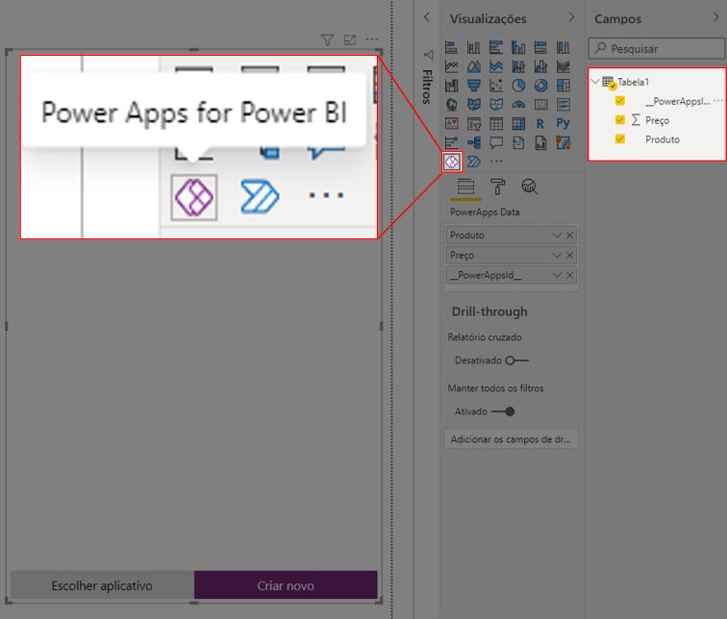Select the globe map visual
727x619 pixels.
click(x=451, y=104)
